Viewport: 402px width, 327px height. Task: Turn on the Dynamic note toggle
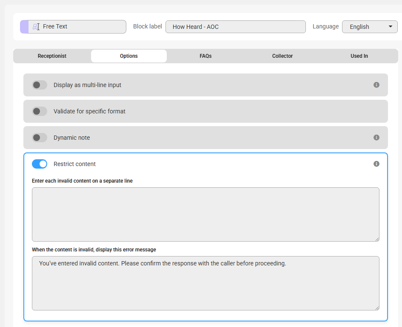click(40, 138)
